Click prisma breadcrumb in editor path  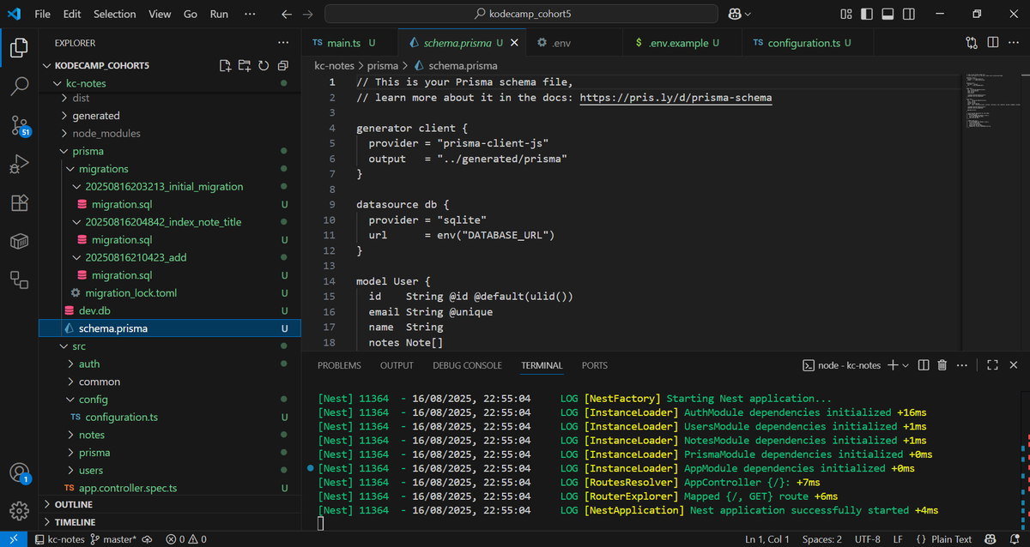click(383, 65)
